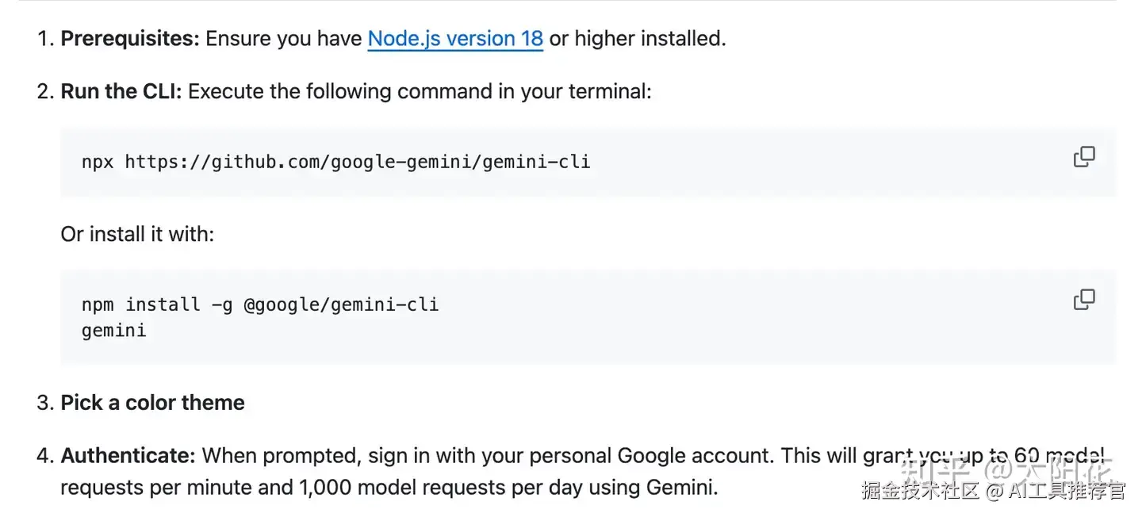1142x517 pixels.
Task: Open the Node.js version 18 link
Action: pos(455,38)
